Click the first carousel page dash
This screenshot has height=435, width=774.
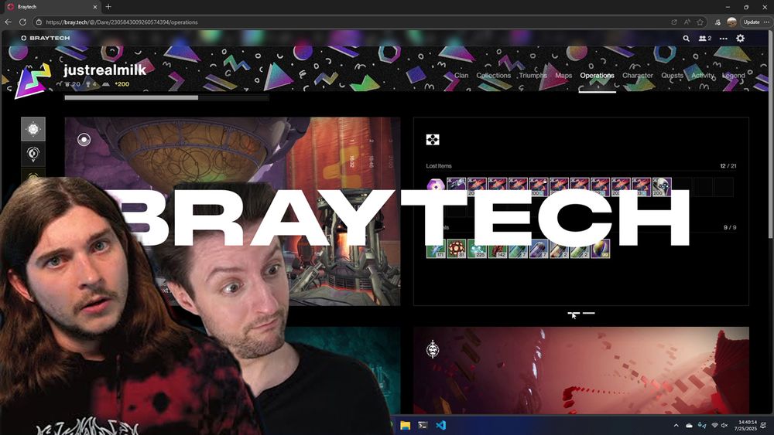(573, 313)
